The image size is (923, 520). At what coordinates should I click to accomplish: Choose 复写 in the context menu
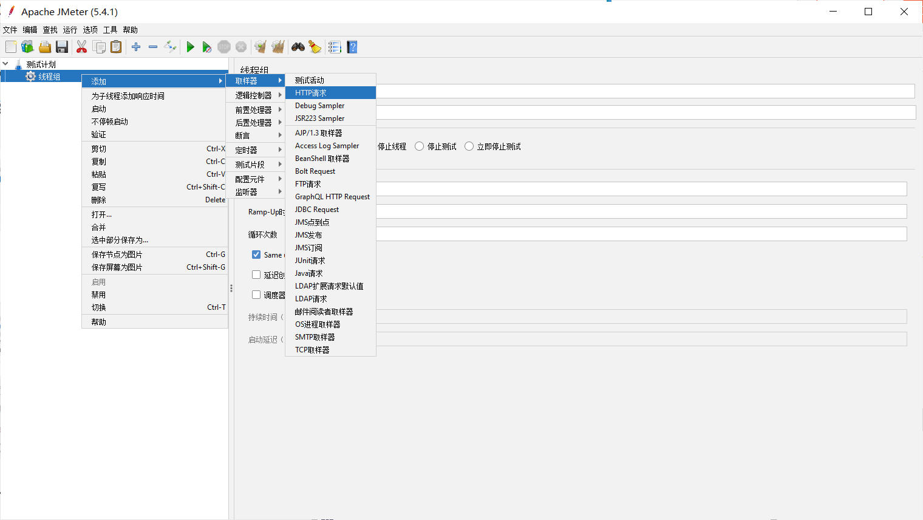tap(155, 187)
